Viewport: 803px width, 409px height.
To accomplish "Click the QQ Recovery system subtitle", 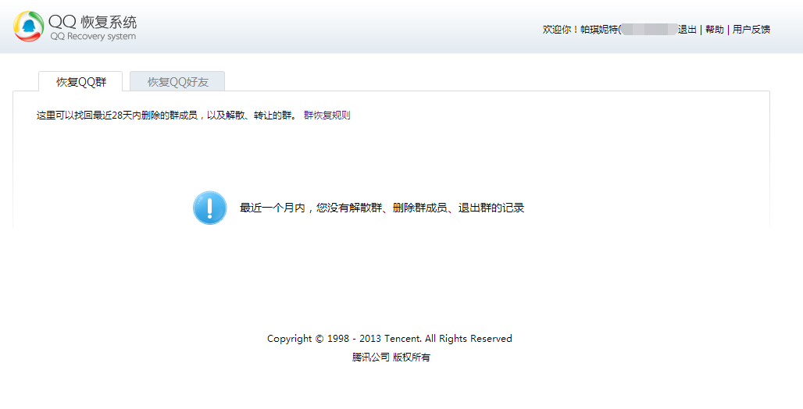I will pyautogui.click(x=93, y=37).
